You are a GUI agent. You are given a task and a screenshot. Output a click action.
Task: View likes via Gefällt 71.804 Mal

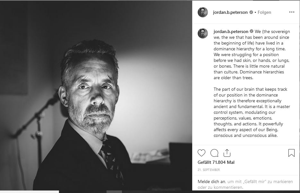click(x=216, y=162)
